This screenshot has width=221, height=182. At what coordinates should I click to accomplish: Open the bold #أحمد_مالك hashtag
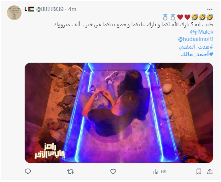(197, 54)
